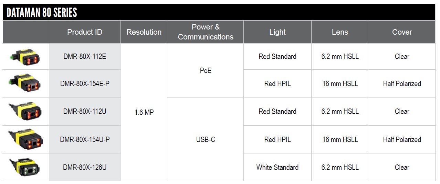This screenshot has height=184, width=440.
Task: Select the first Half Polarized cover cell
Action: pyautogui.click(x=402, y=84)
